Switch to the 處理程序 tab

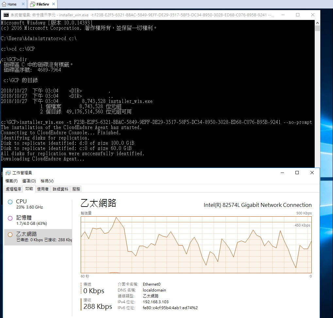13,189
